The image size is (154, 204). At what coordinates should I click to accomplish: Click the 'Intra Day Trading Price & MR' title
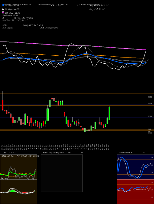coord(57,153)
